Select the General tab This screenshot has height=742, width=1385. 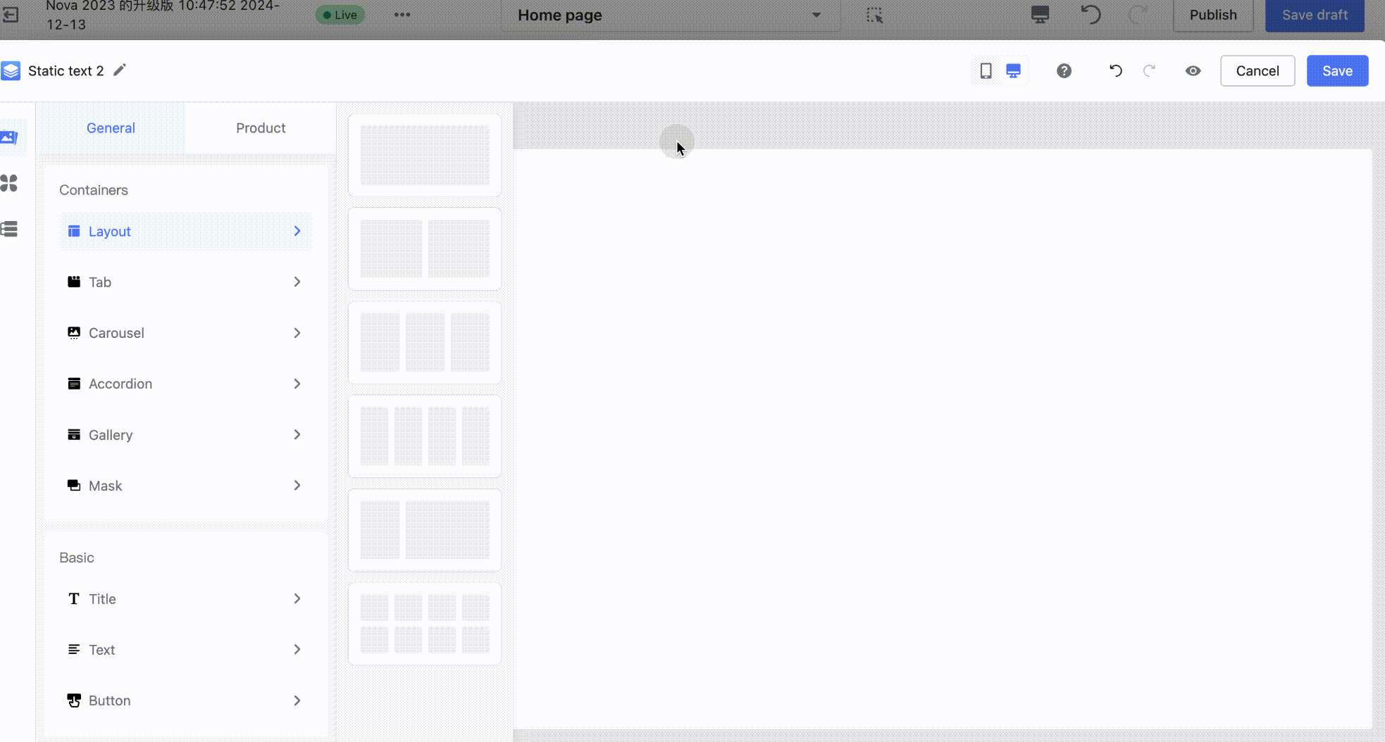(111, 128)
